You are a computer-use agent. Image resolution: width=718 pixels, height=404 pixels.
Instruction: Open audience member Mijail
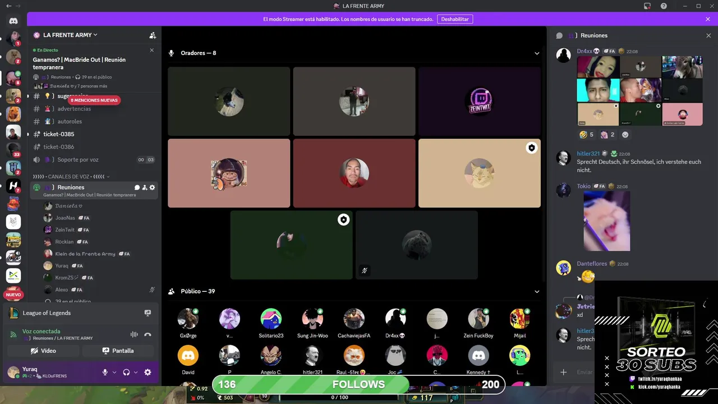pyautogui.click(x=520, y=322)
